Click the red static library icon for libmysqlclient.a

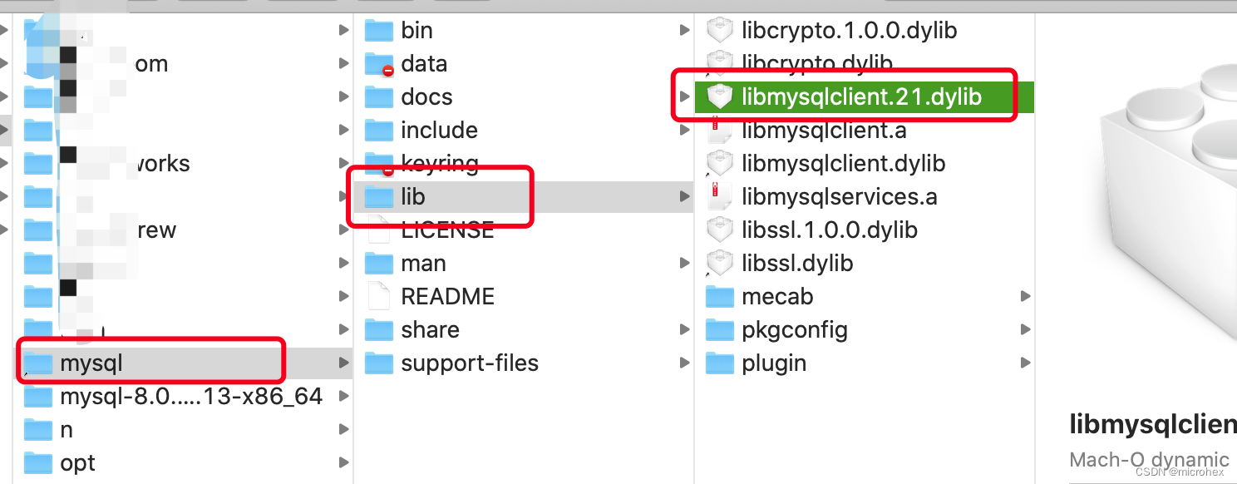pyautogui.click(x=719, y=130)
